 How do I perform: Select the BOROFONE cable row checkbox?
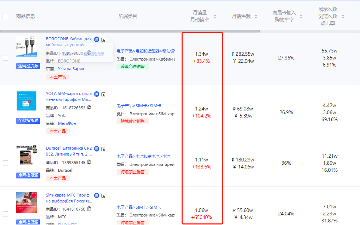[6, 58]
